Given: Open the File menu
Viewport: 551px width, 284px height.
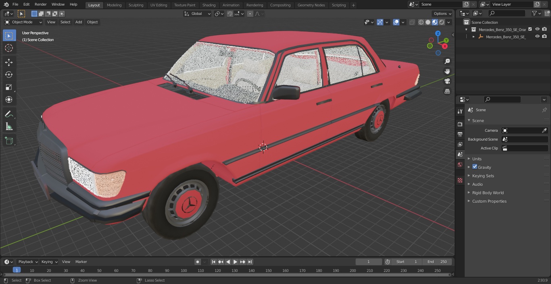Looking at the screenshot, I should [15, 4].
